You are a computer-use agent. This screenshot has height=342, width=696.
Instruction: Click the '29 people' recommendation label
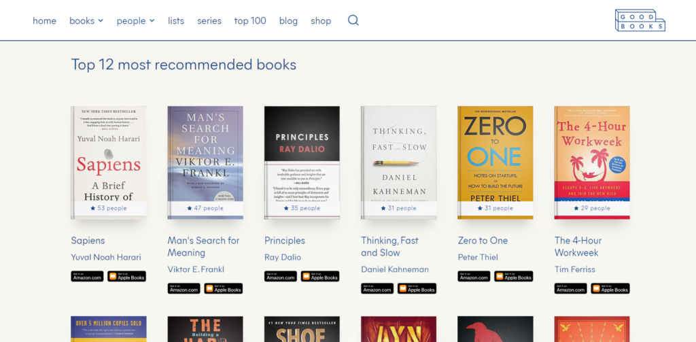pyautogui.click(x=592, y=208)
